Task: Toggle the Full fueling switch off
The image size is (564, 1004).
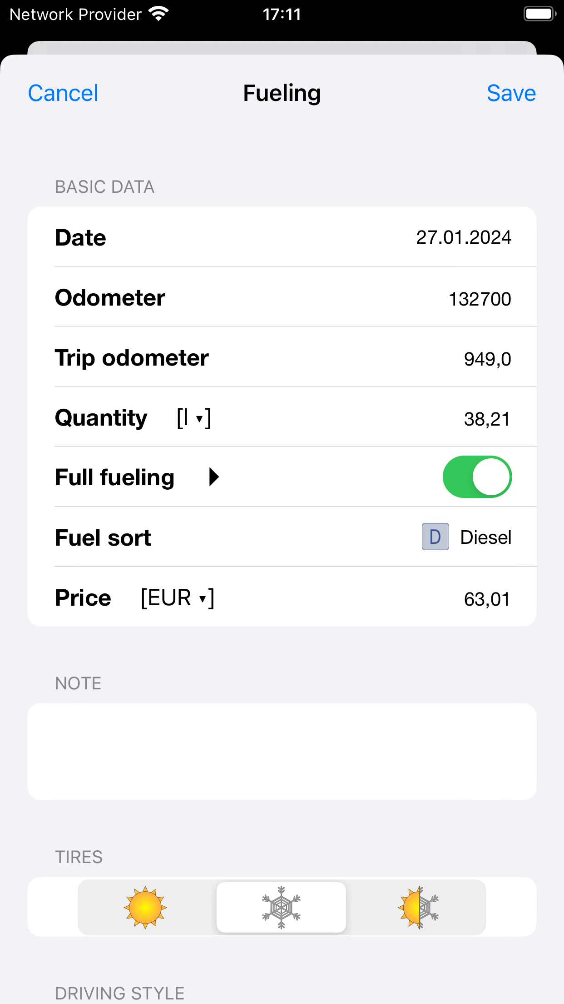Action: (477, 477)
